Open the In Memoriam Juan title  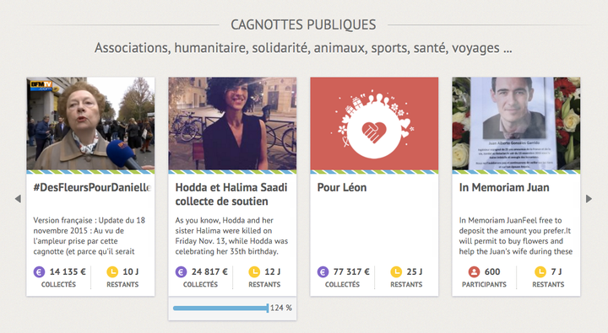pos(504,187)
